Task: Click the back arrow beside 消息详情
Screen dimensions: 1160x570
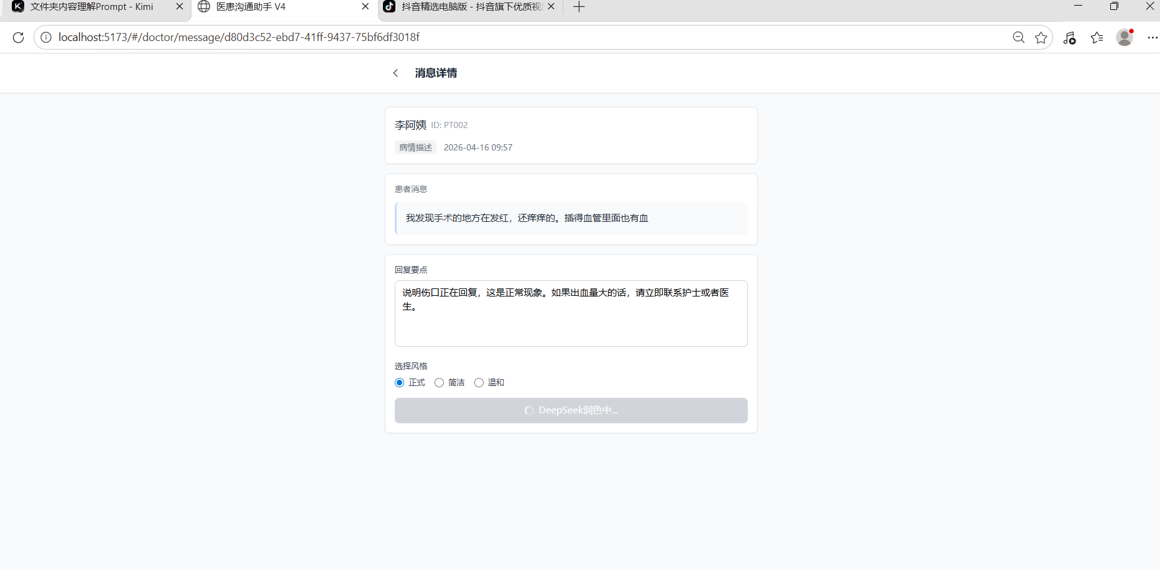Action: tap(395, 73)
